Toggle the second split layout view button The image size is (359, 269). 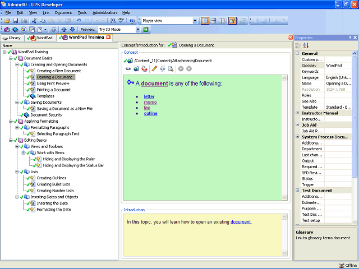(x=213, y=21)
